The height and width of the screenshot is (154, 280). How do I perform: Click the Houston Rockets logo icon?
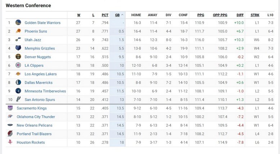click(x=10, y=143)
